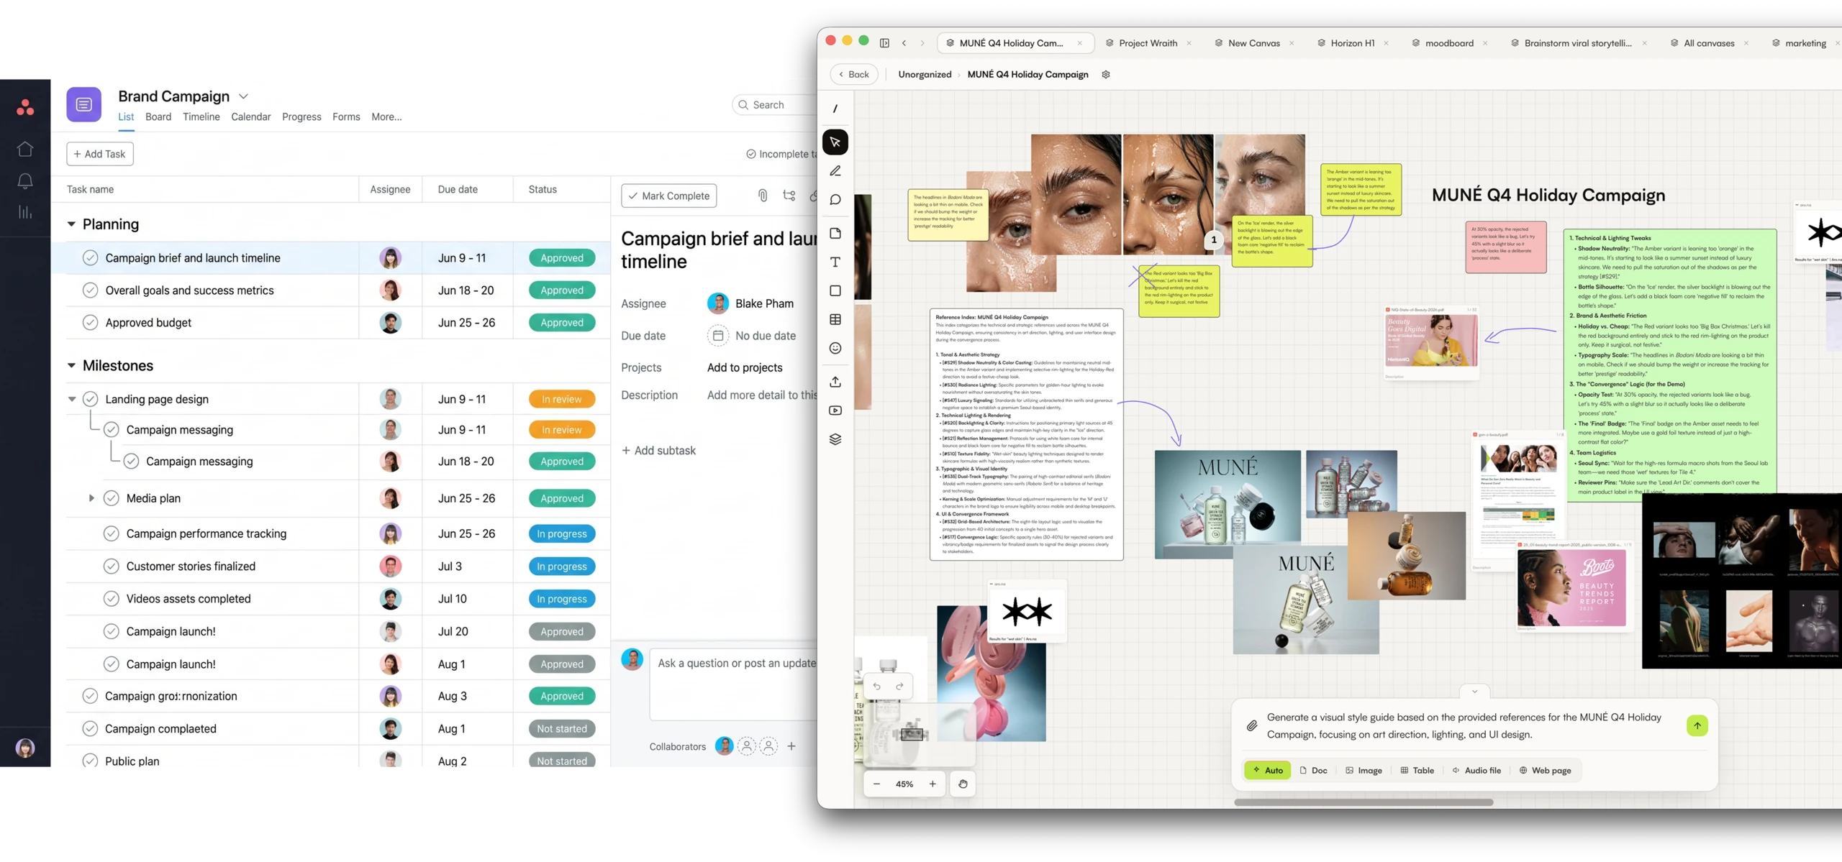Click the redo arrow on canvas
The image size is (1842, 862).
pos(899,686)
